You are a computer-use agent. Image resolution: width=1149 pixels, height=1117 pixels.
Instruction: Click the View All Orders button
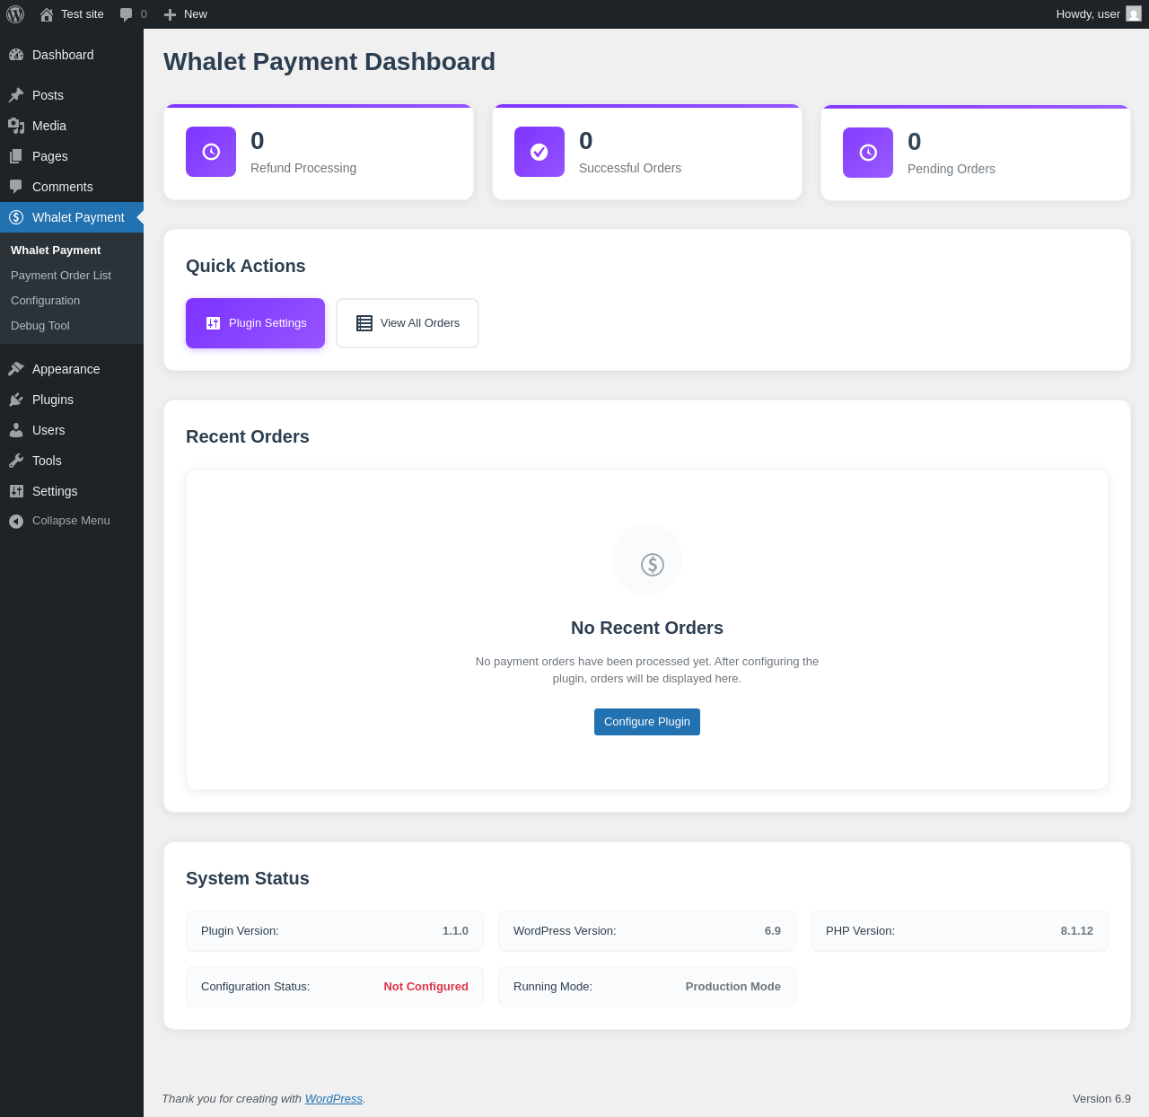pos(408,323)
